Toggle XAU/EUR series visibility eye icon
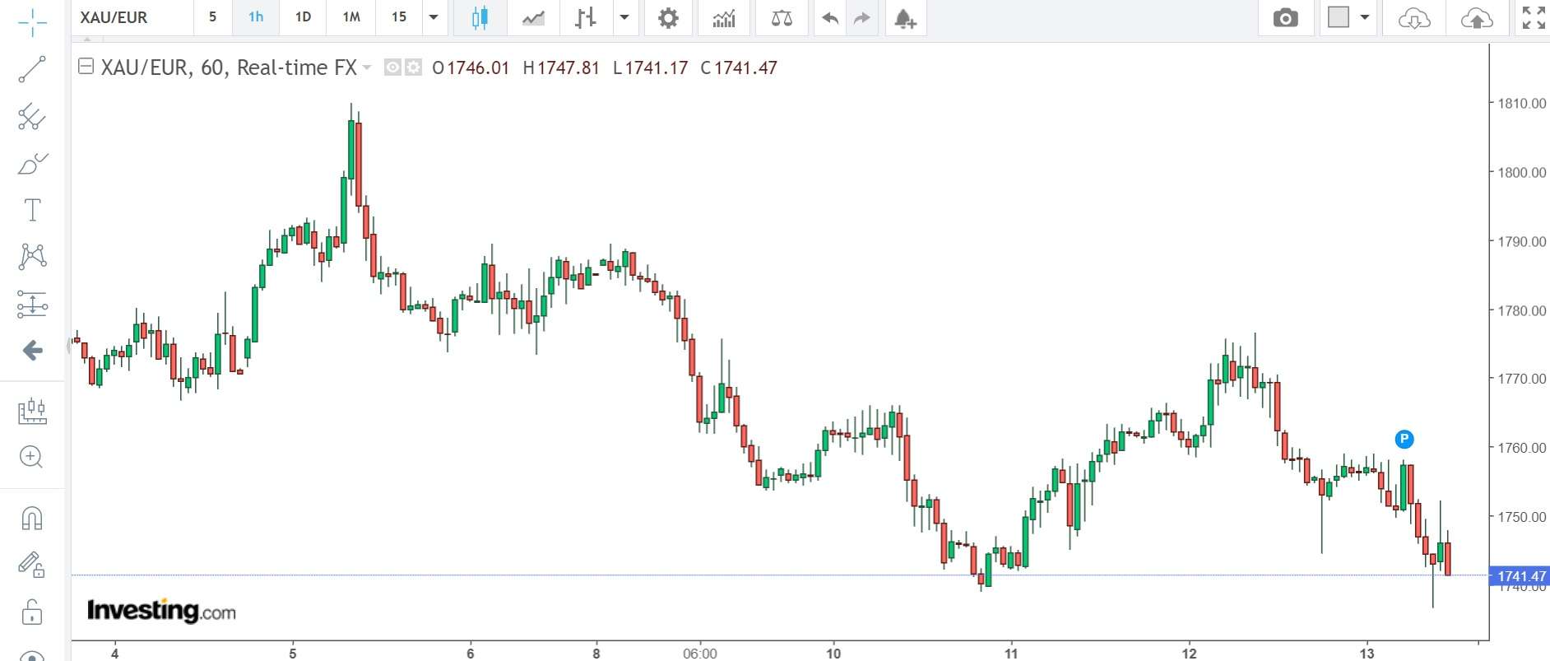1550x661 pixels. [393, 67]
